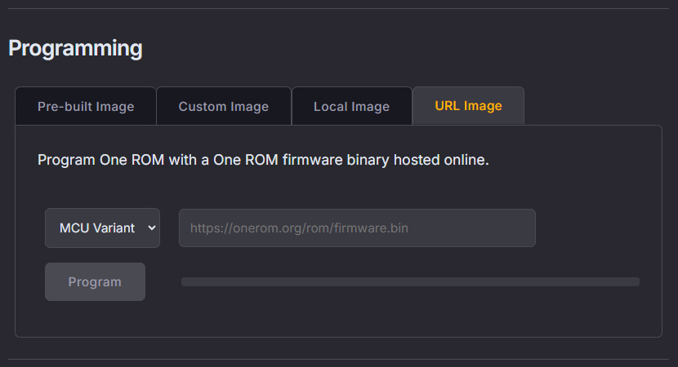
Task: Show the Local Image programming panel
Action: [351, 106]
